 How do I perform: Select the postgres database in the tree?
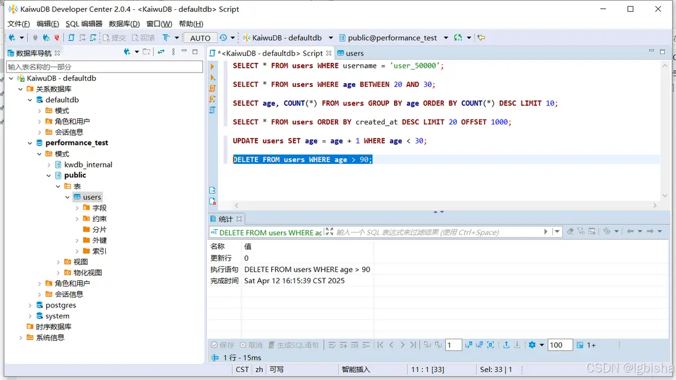pyautogui.click(x=60, y=305)
